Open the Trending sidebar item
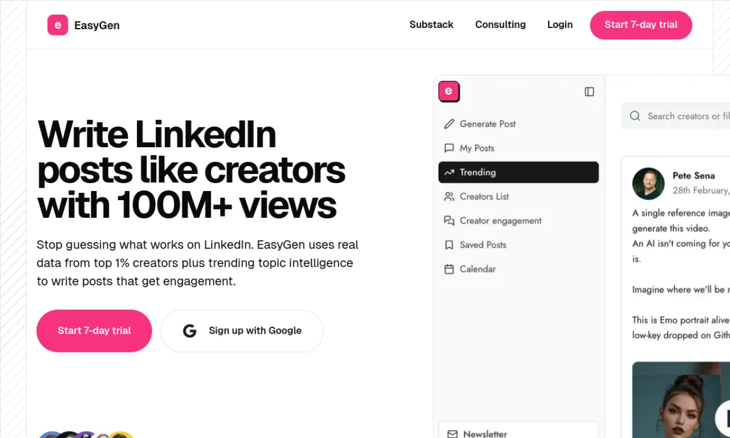Image resolution: width=730 pixels, height=438 pixels. [518, 172]
